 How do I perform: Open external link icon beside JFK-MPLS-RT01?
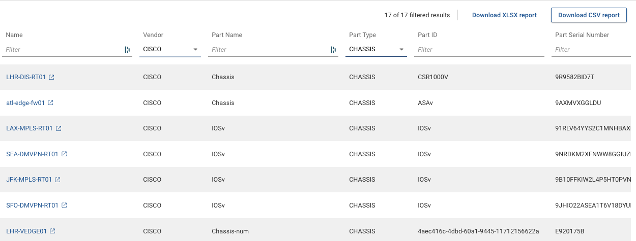[57, 180]
